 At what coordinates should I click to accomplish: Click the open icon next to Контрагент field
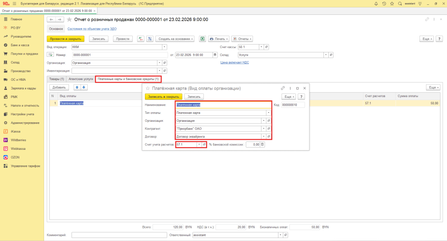268,128
